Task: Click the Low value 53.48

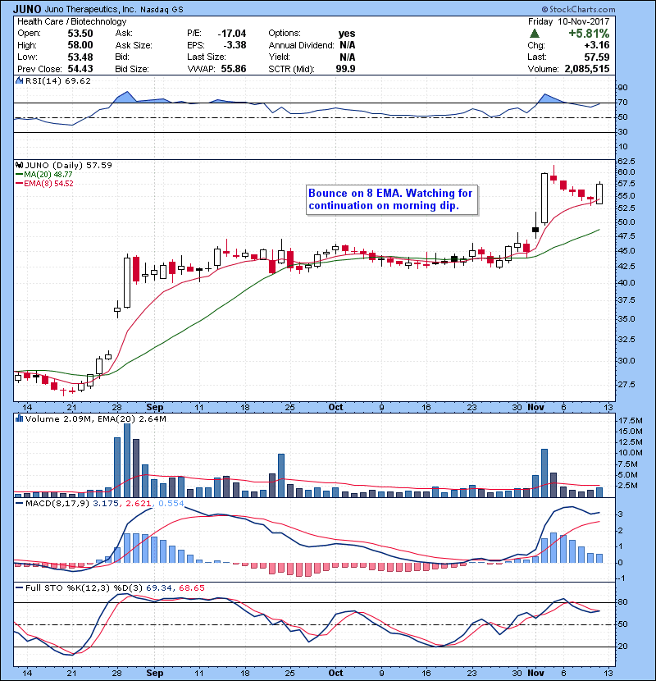Action: tap(80, 57)
